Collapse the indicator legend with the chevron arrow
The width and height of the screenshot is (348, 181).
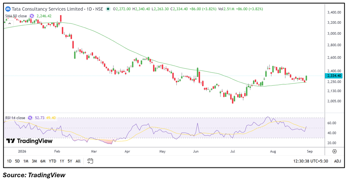(x=9, y=23)
